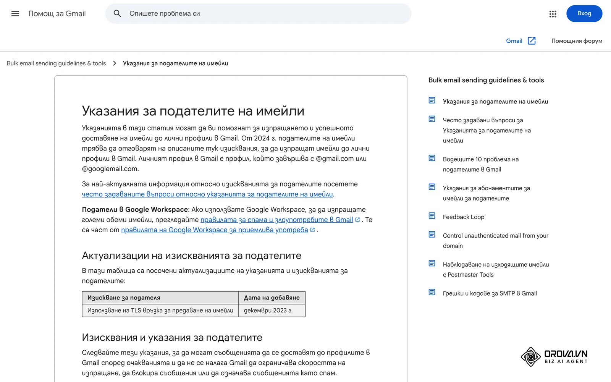The image size is (611, 382).
Task: Open 'често задаваните въпроси относно указанията' link
Action: point(207,194)
